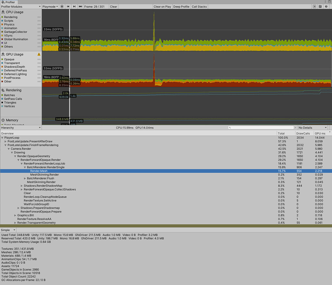Open the No Details dropdown

(312, 127)
